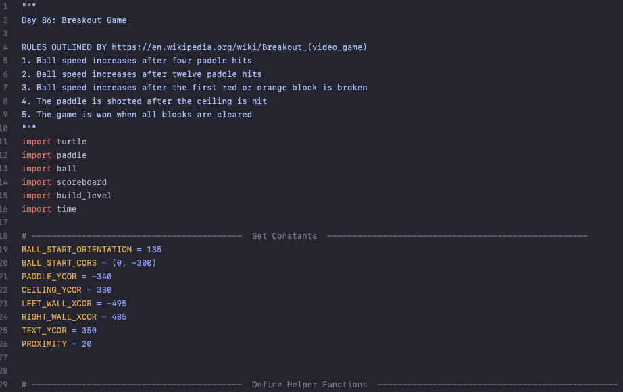Click the RIGHT_WALL_XCOR value 485

coord(119,317)
